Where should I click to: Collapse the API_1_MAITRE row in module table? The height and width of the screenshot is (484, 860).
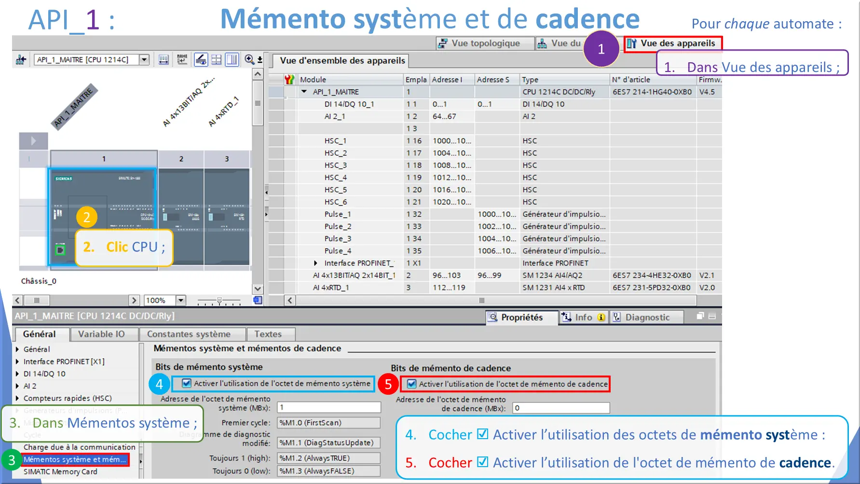(x=304, y=92)
